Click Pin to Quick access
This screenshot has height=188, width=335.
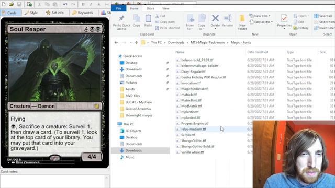tap(121, 22)
